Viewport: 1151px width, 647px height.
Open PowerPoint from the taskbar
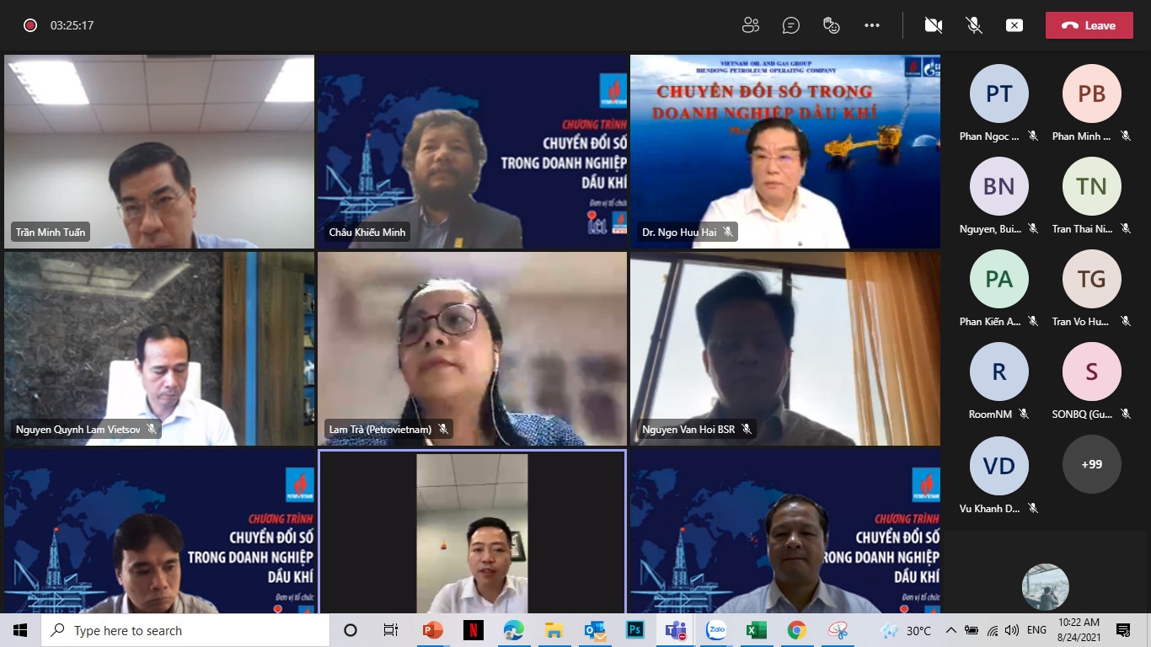[433, 630]
